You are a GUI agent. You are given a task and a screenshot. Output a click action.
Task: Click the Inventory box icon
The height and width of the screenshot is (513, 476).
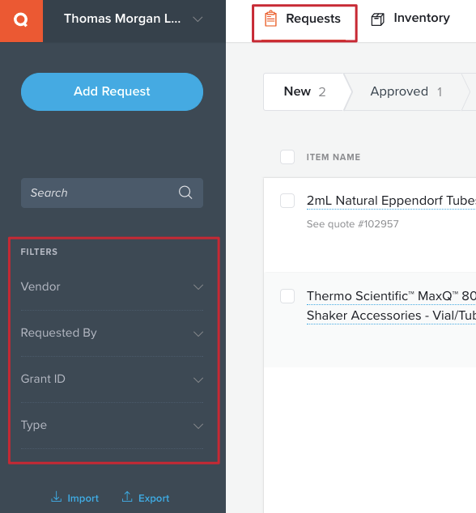click(x=377, y=19)
